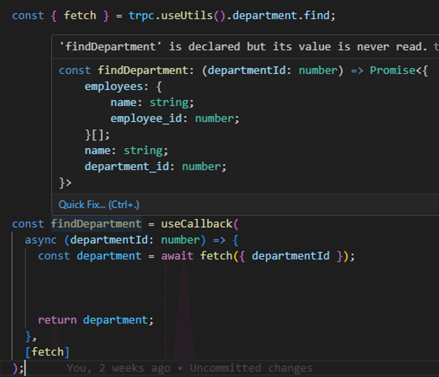Open the Quick Fix link in tooltip

click(x=99, y=205)
